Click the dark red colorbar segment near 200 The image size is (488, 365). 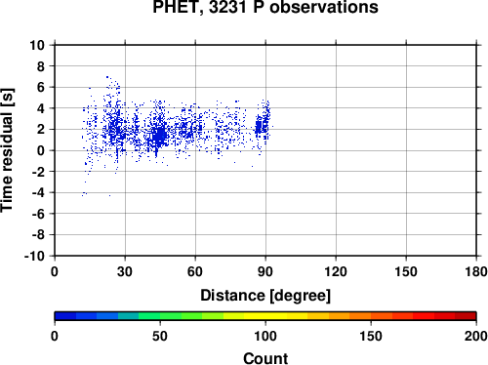click(x=466, y=316)
